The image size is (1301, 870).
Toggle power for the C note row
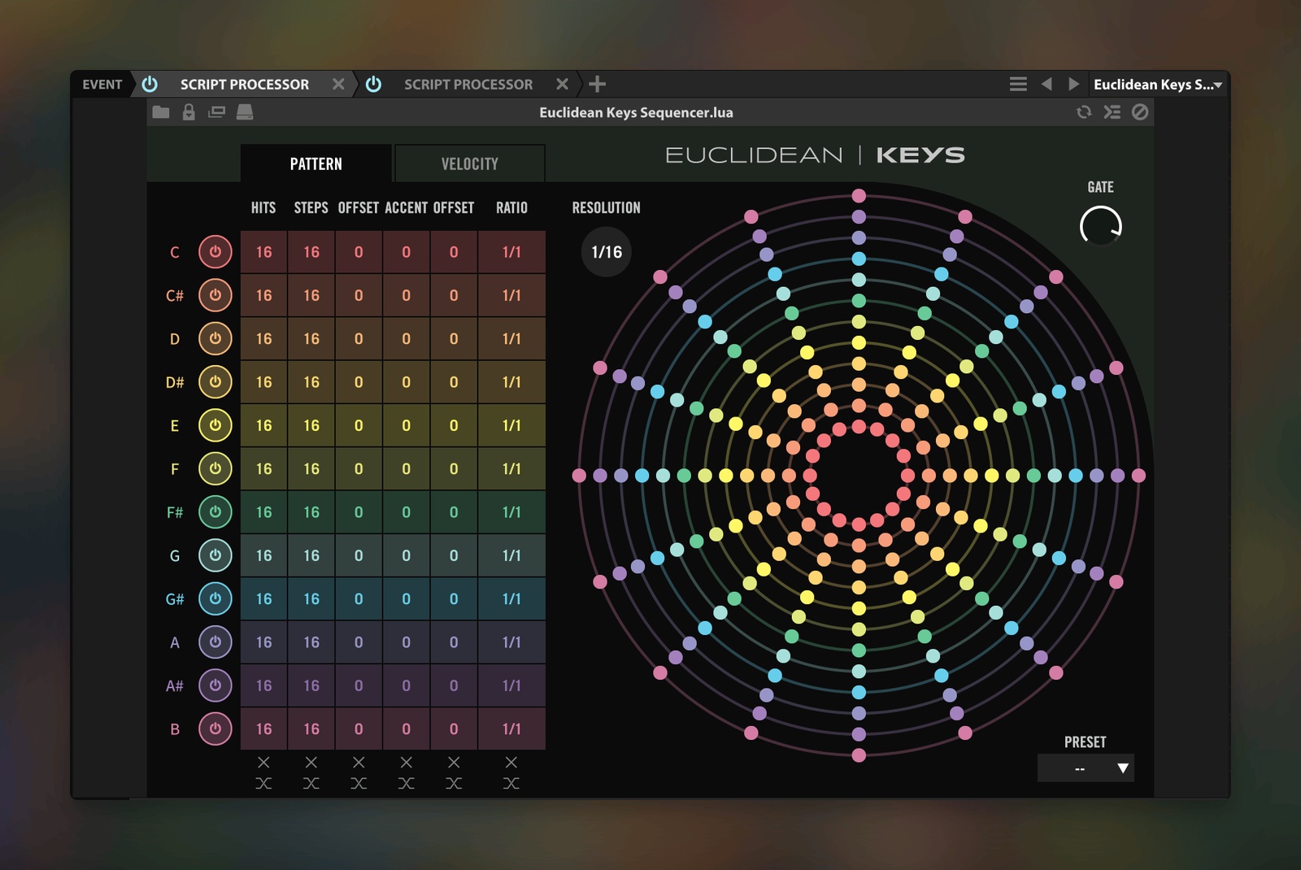215,252
